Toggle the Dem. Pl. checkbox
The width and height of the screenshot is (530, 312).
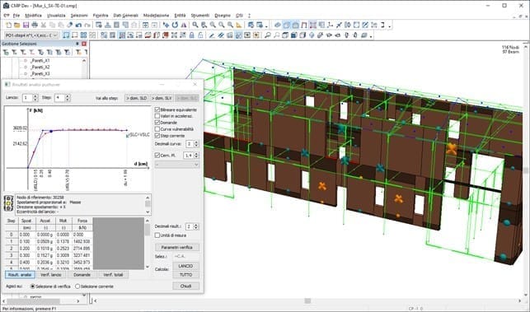coord(157,156)
